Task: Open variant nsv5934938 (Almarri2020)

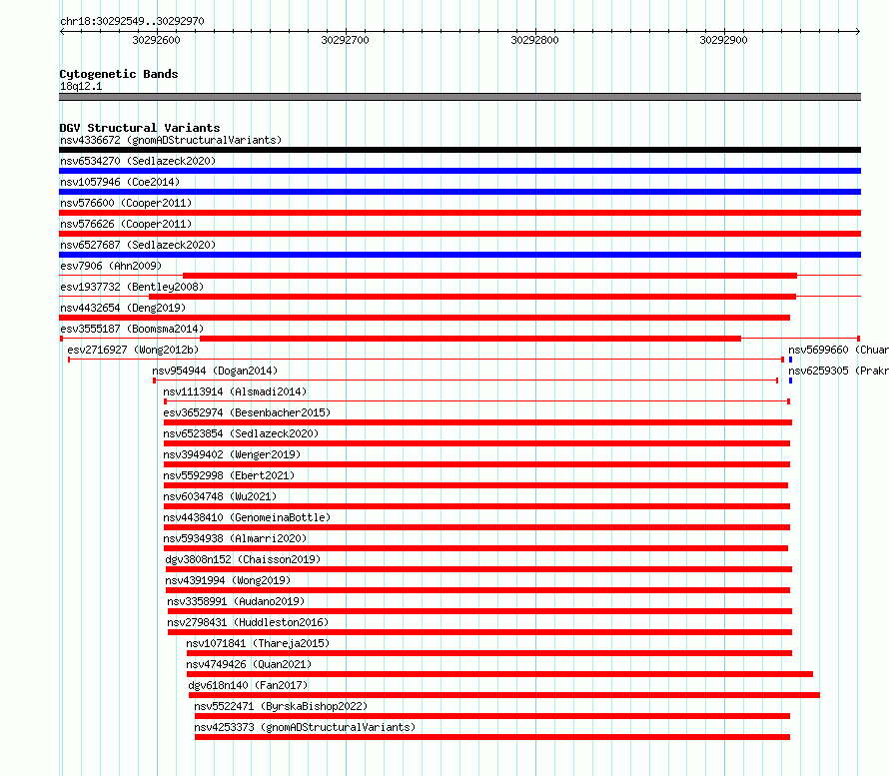Action: [x=235, y=538]
